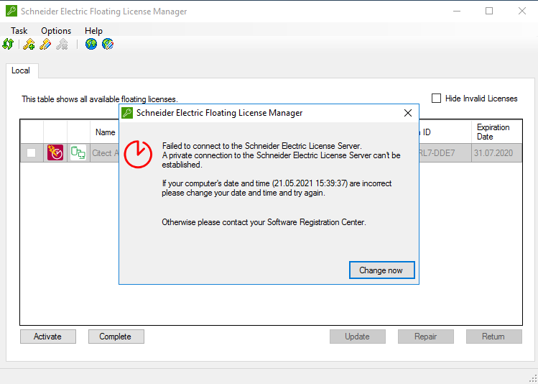Click the Name column header
This screenshot has height=384, width=538.
click(105, 132)
